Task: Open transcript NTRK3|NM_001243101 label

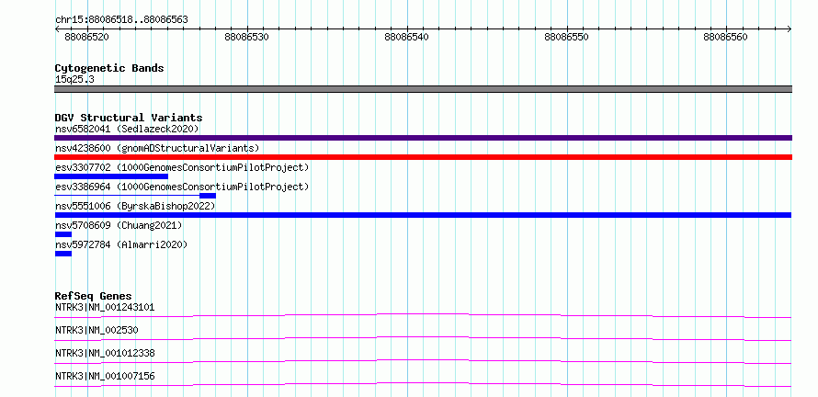Action: (105, 307)
